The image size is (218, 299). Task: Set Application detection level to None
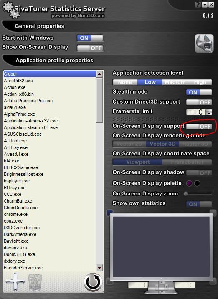(x=125, y=82)
